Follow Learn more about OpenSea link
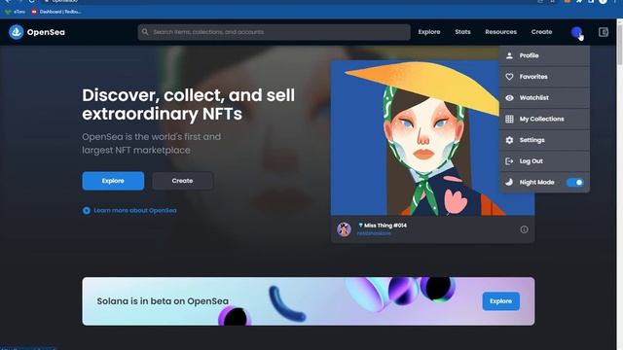623x350 pixels. pos(135,211)
